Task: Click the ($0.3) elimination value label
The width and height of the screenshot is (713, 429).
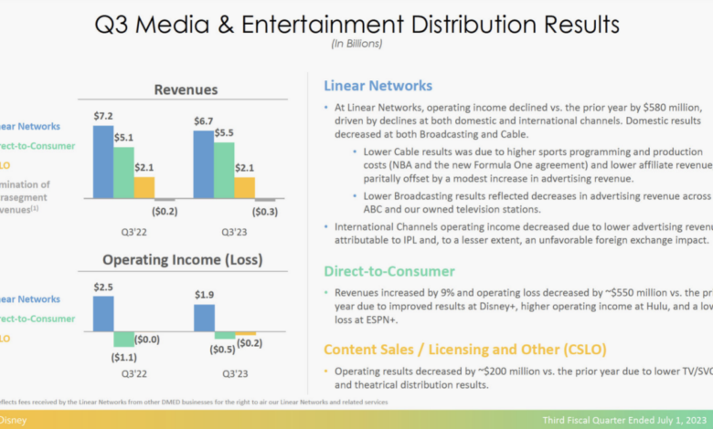Action: [x=264, y=211]
